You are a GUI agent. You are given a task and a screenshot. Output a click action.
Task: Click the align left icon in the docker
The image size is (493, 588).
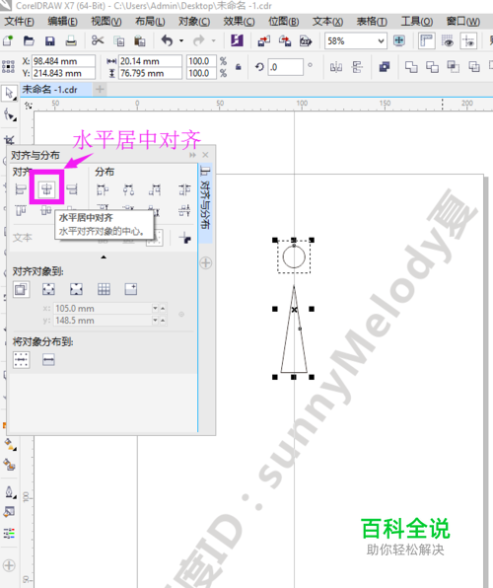click(21, 189)
